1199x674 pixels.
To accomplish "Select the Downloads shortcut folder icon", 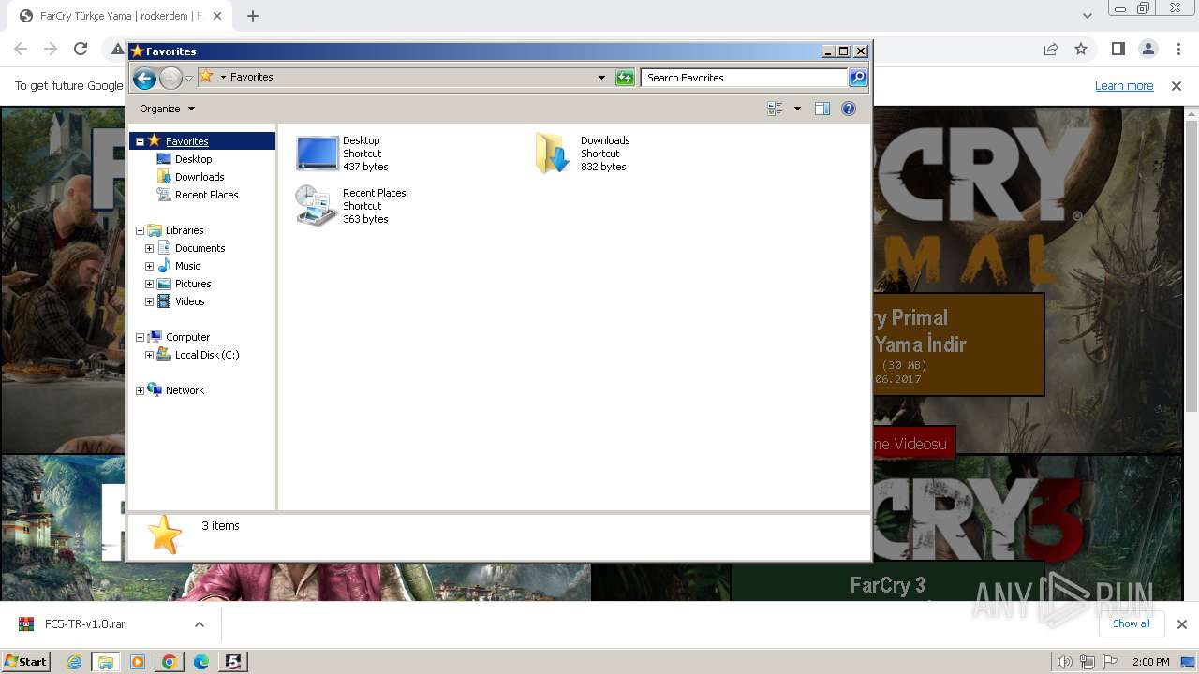I will pos(553,153).
